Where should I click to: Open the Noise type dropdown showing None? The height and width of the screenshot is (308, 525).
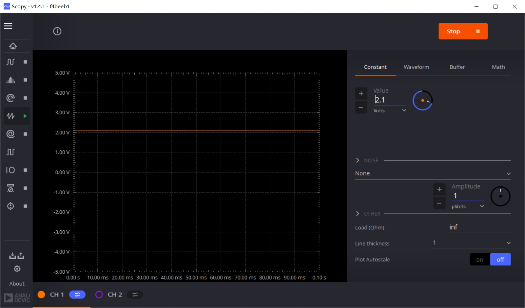tap(433, 173)
